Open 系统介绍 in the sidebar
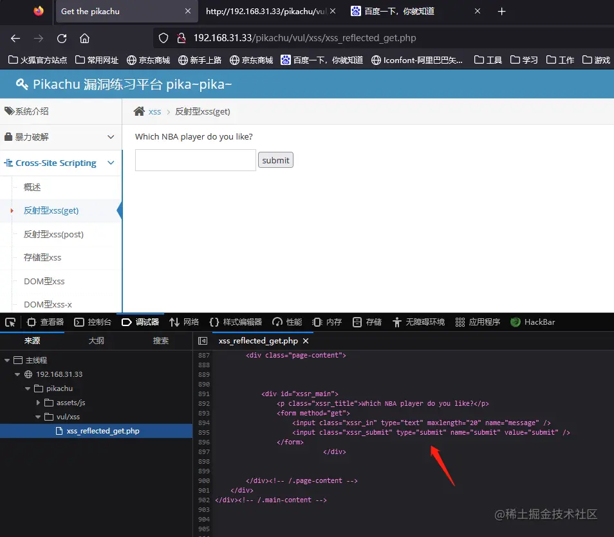Image resolution: width=614 pixels, height=537 pixels. 60,111
